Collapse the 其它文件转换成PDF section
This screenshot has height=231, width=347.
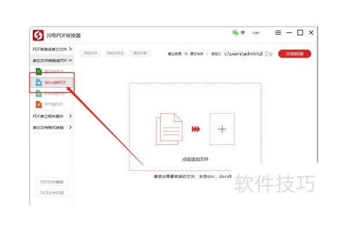tap(52, 60)
